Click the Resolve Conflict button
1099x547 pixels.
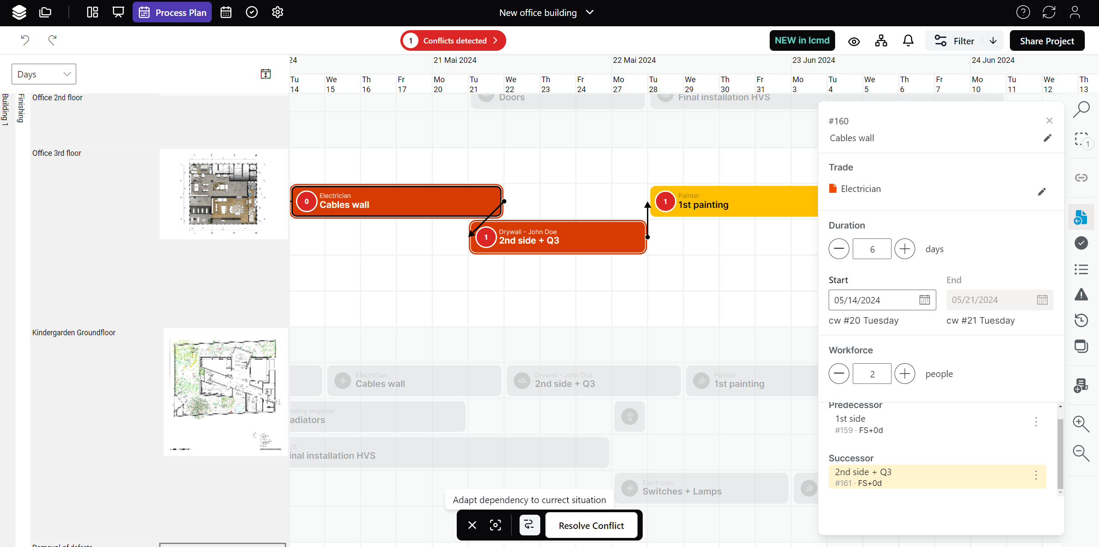click(591, 525)
